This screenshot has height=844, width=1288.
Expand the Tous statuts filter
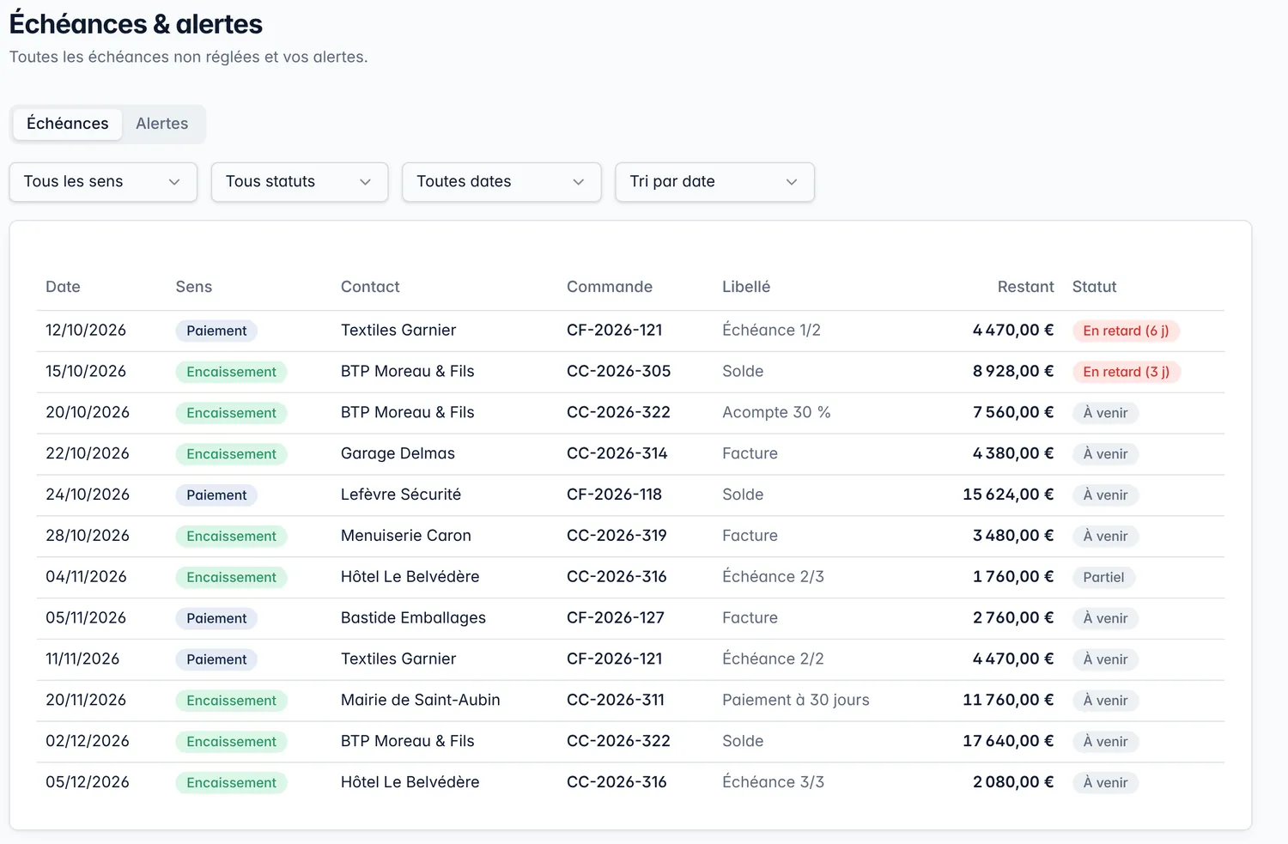[300, 182]
